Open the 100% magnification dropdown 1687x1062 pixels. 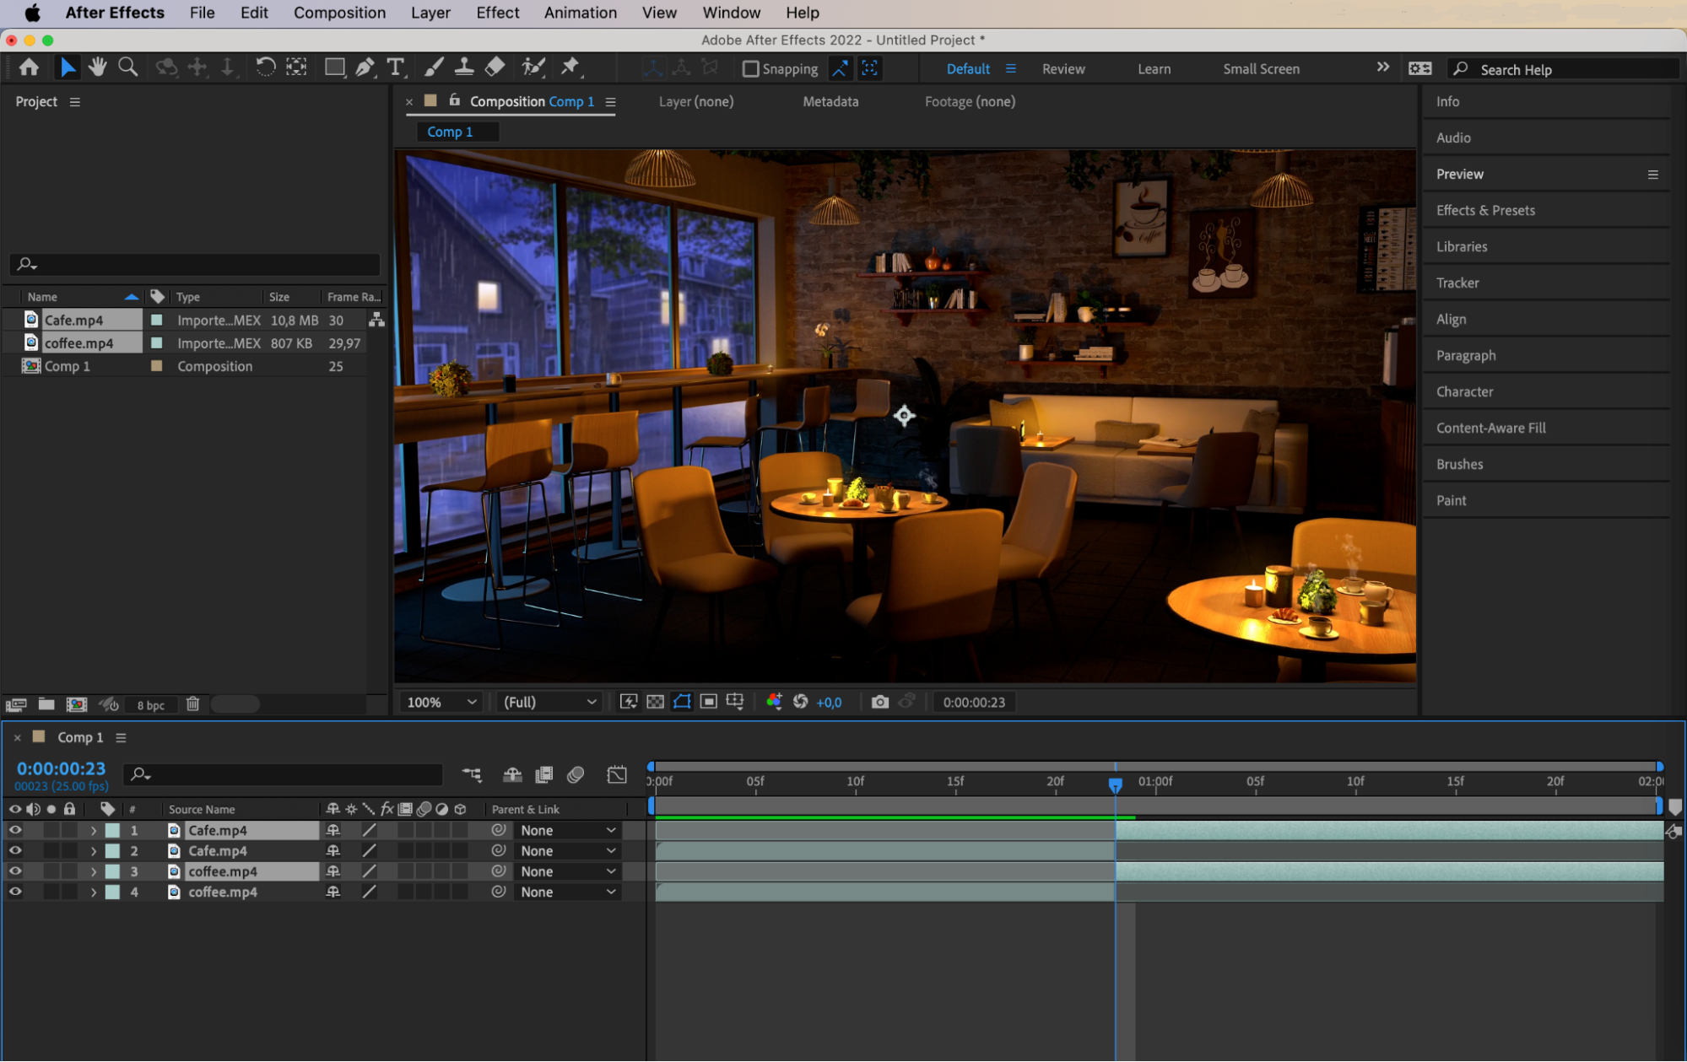(x=441, y=702)
